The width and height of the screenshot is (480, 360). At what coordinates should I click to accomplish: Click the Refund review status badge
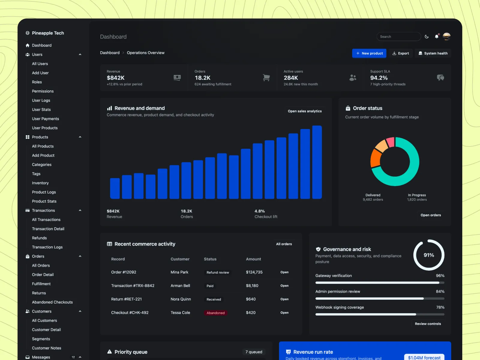point(218,273)
